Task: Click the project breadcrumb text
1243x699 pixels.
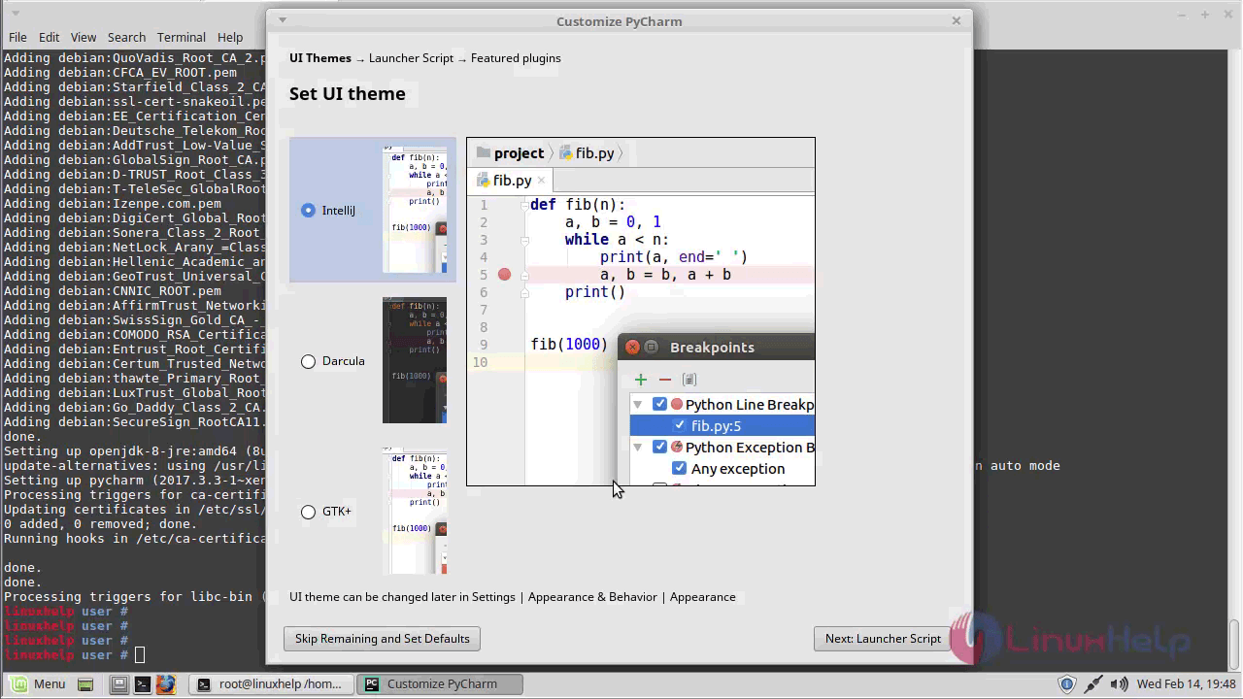Action: pyautogui.click(x=519, y=153)
